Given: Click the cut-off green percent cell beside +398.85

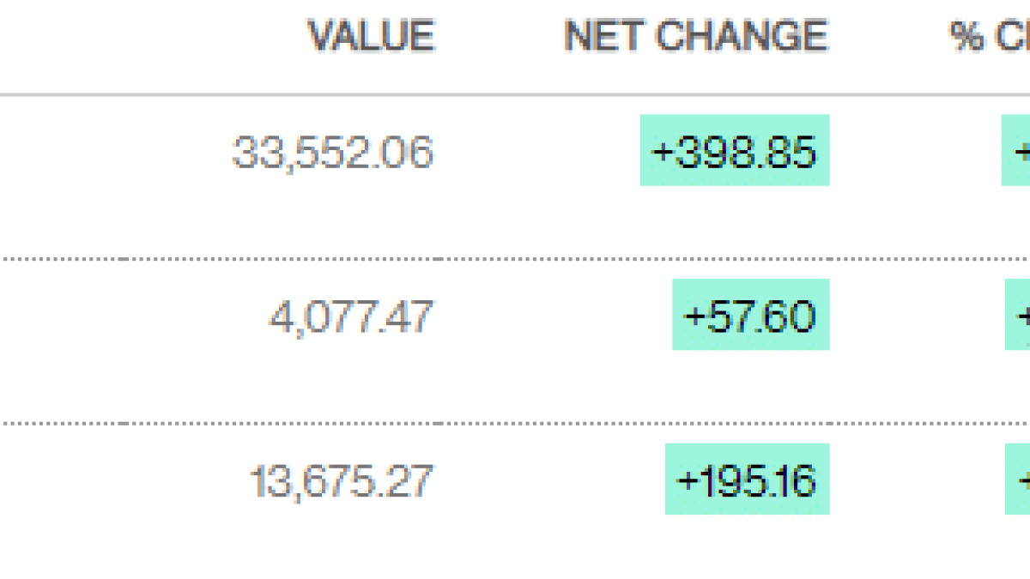Looking at the screenshot, I should pyautogui.click(x=1016, y=150).
